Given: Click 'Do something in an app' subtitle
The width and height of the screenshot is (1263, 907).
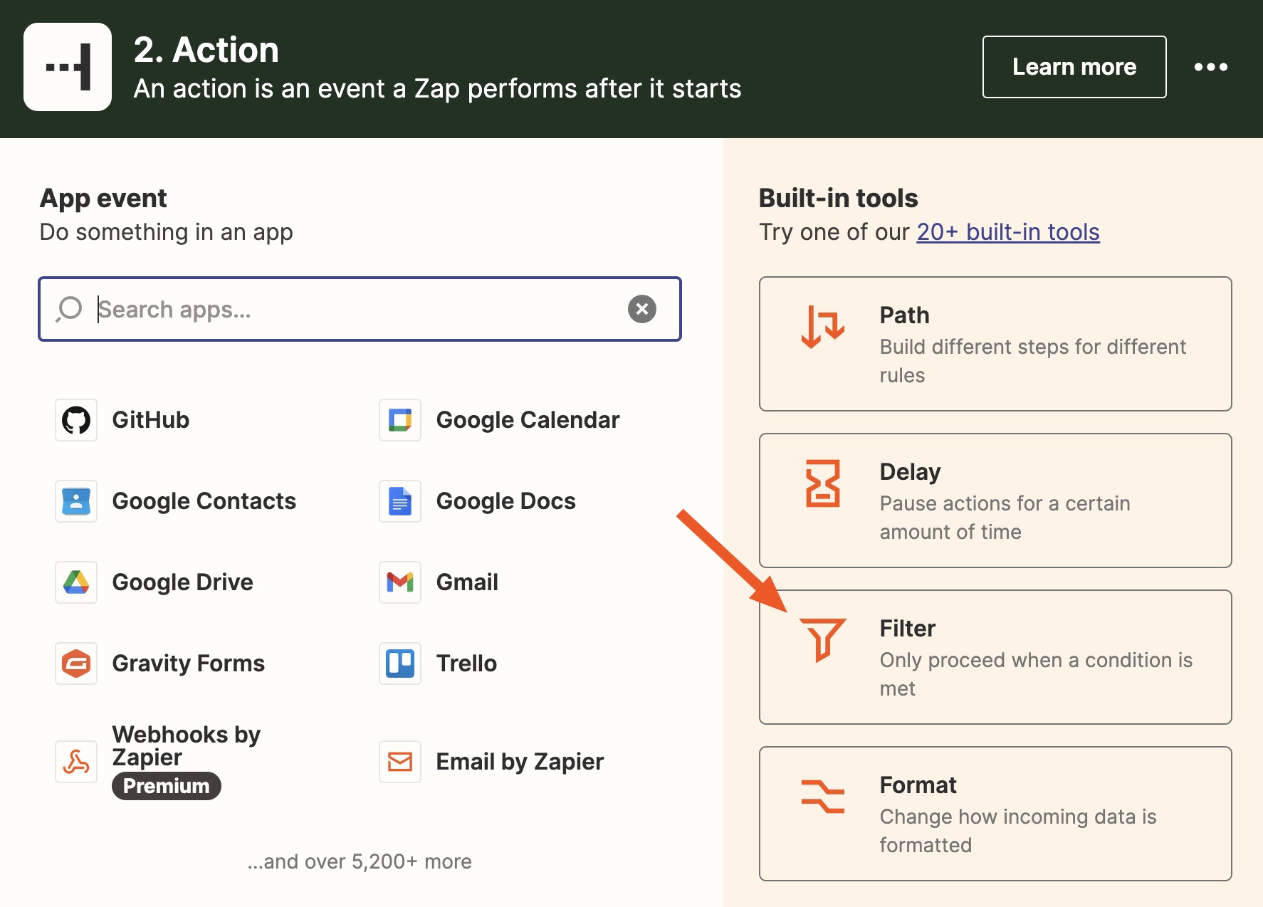Looking at the screenshot, I should pyautogui.click(x=166, y=232).
